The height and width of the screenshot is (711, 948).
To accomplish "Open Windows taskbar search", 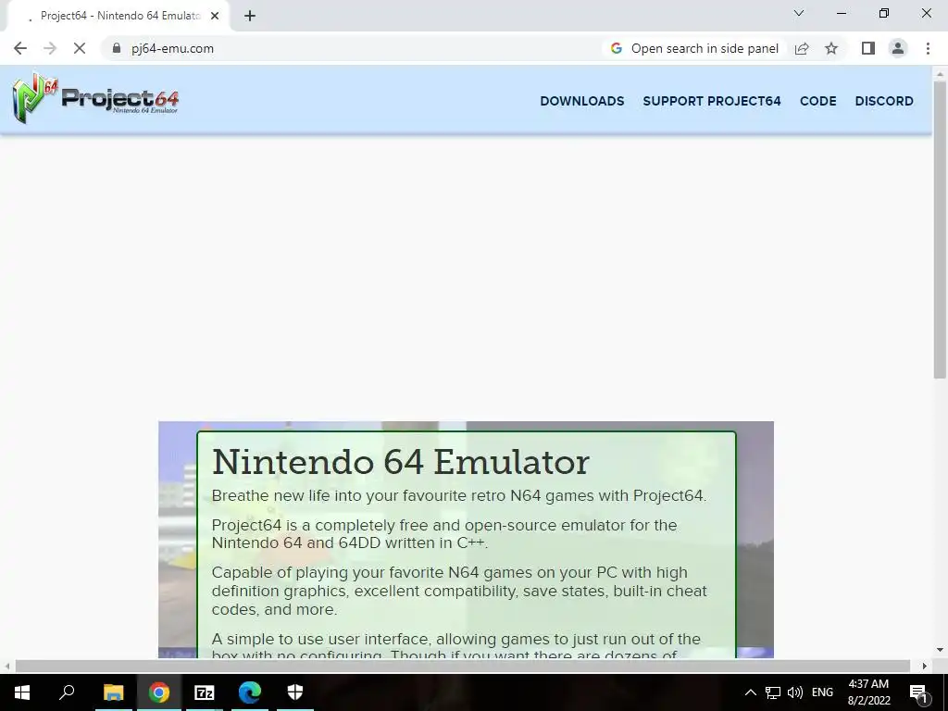I will coord(67,692).
